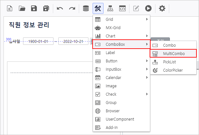Viewport: 199px width, 135px height.
Task: Click the save all icon
Action: click(46, 9)
